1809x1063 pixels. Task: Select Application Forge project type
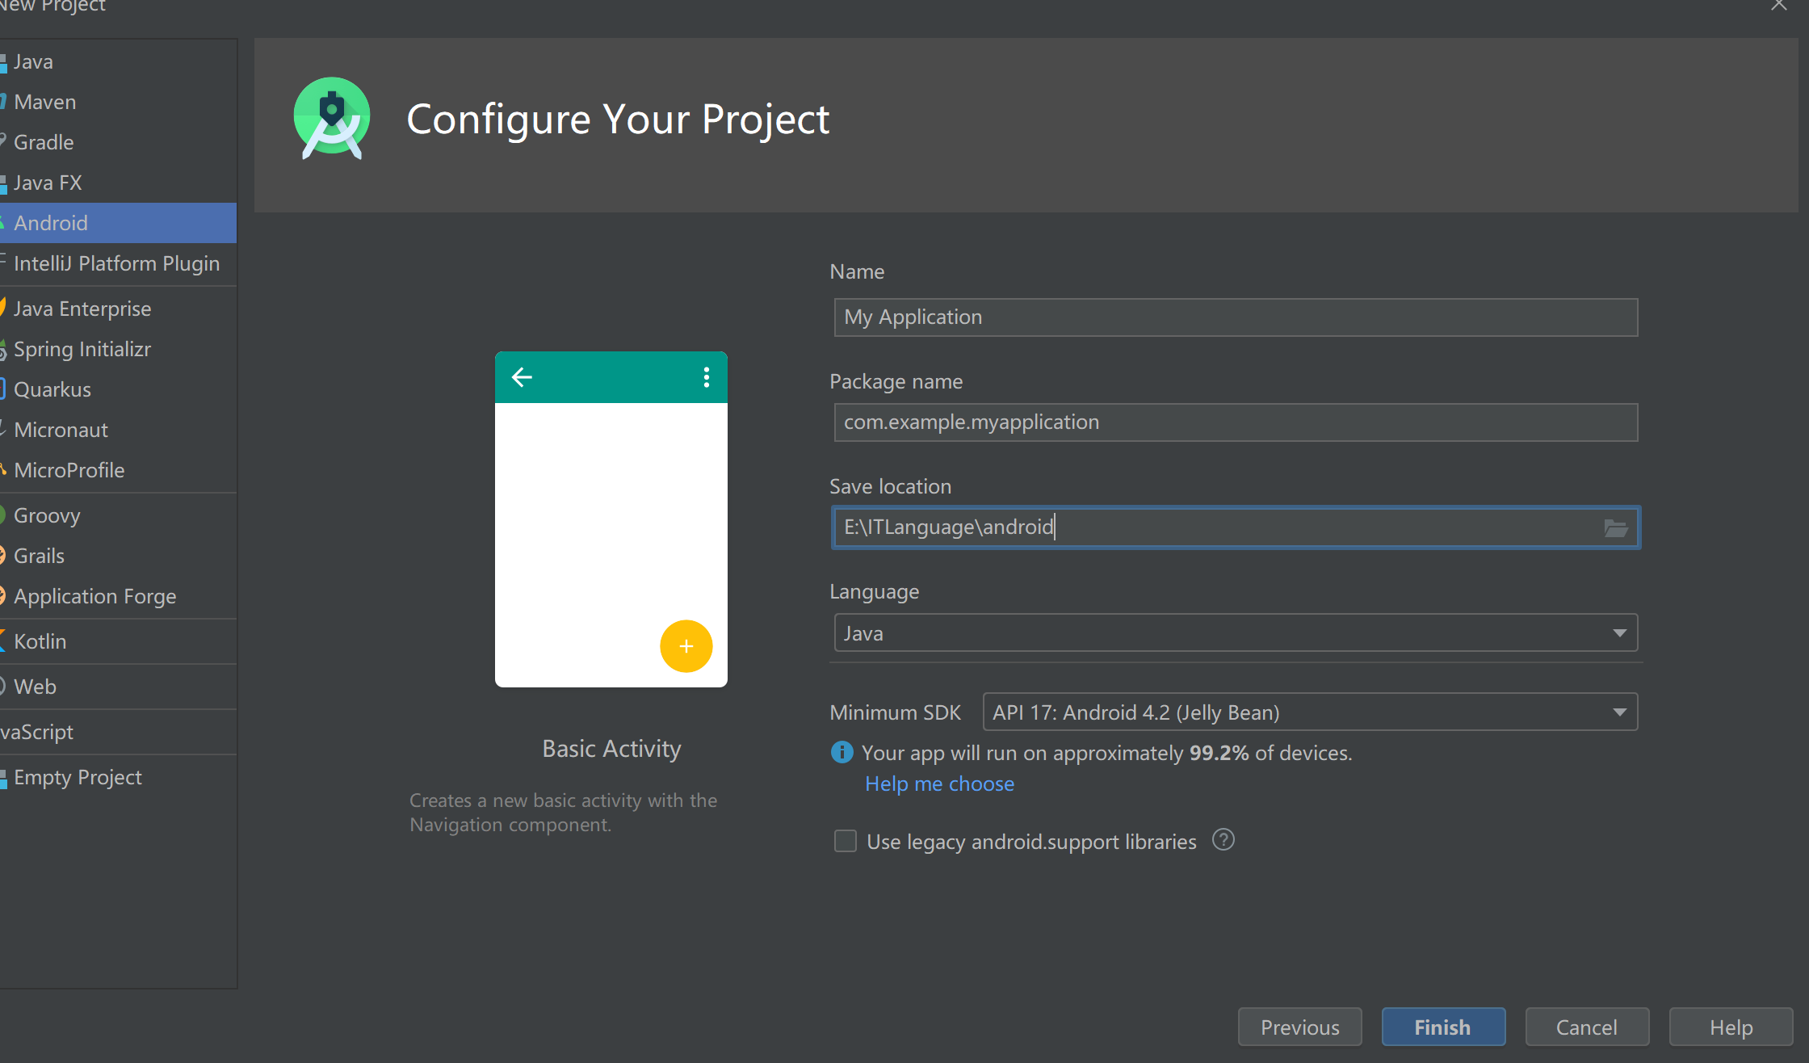click(118, 596)
